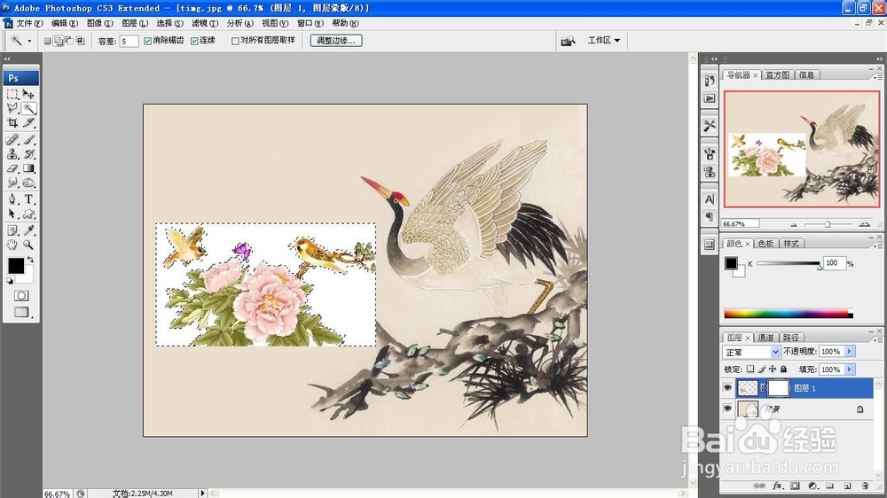Open the 图像 (Image) menu

[99, 23]
